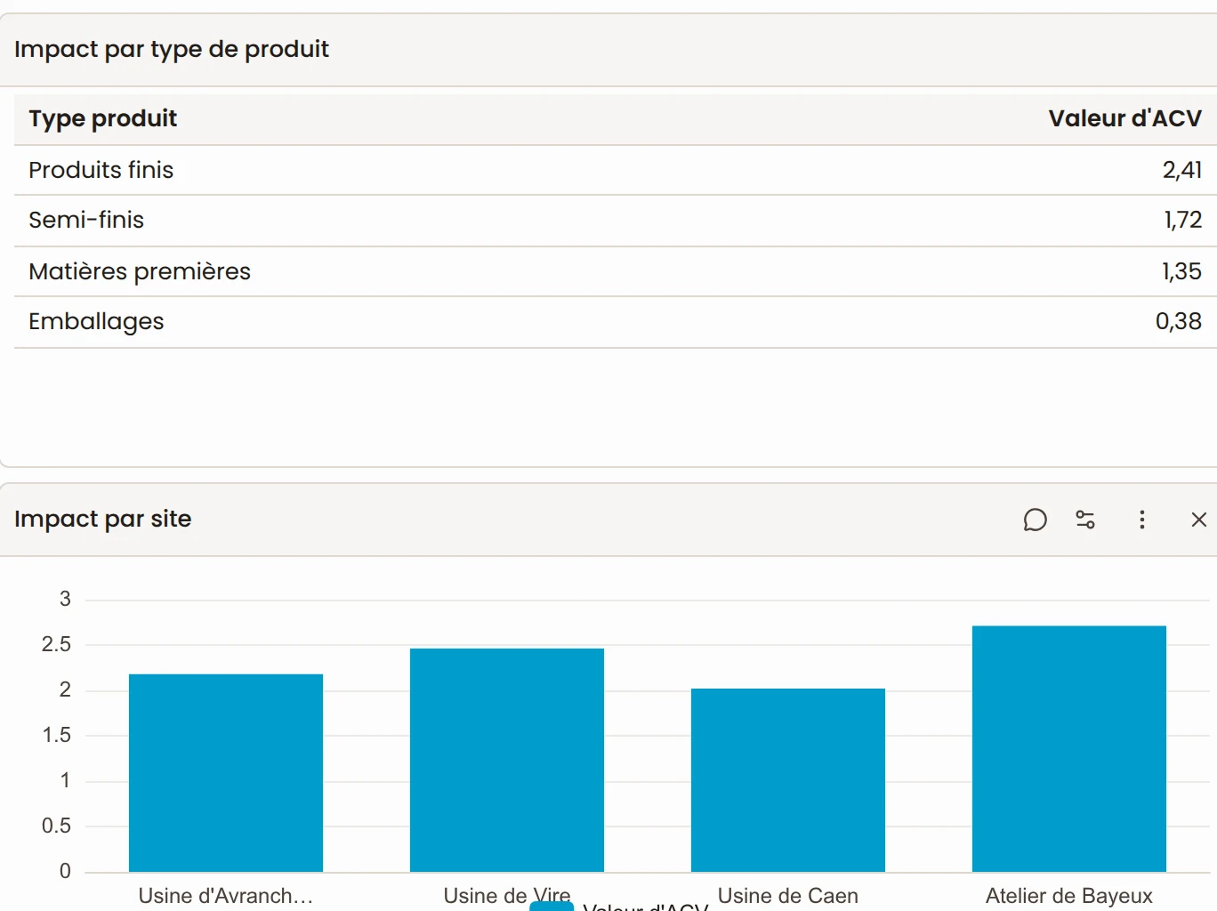Click the Atelier de Bayeux axis label
Viewport: 1217px width, 911px height.
click(1069, 896)
